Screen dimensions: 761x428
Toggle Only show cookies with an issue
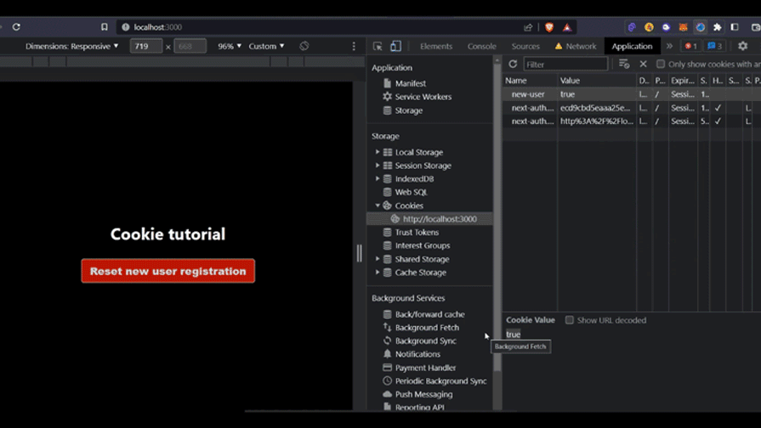661,65
